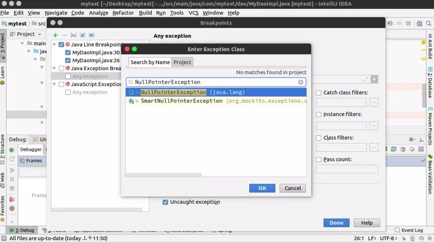Viewport: 434px width, 243px height.
Task: Enable the JavaScript Exception Breakpoints checkbox
Action: [x=62, y=84]
